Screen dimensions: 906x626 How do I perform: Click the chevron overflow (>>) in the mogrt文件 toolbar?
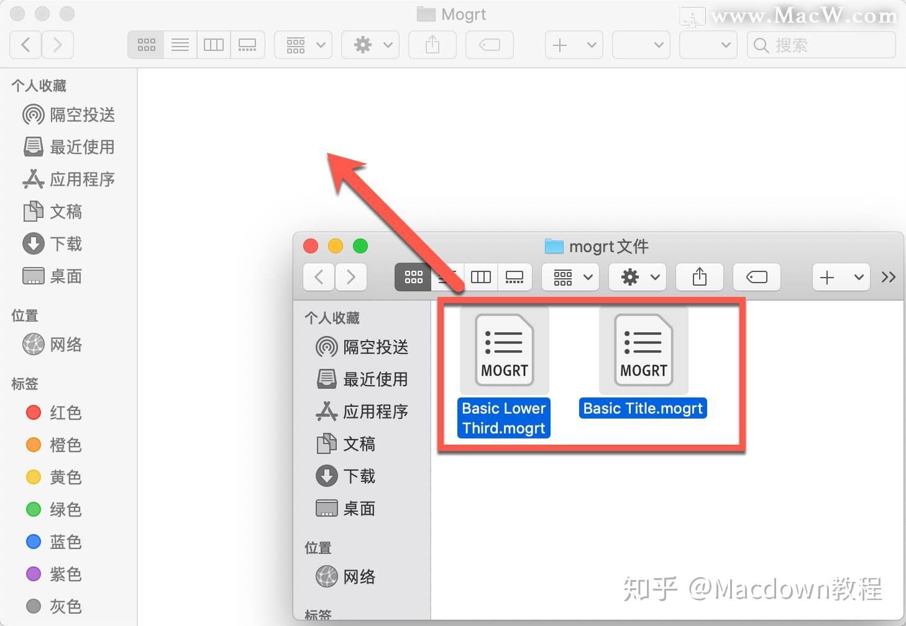[x=889, y=277]
